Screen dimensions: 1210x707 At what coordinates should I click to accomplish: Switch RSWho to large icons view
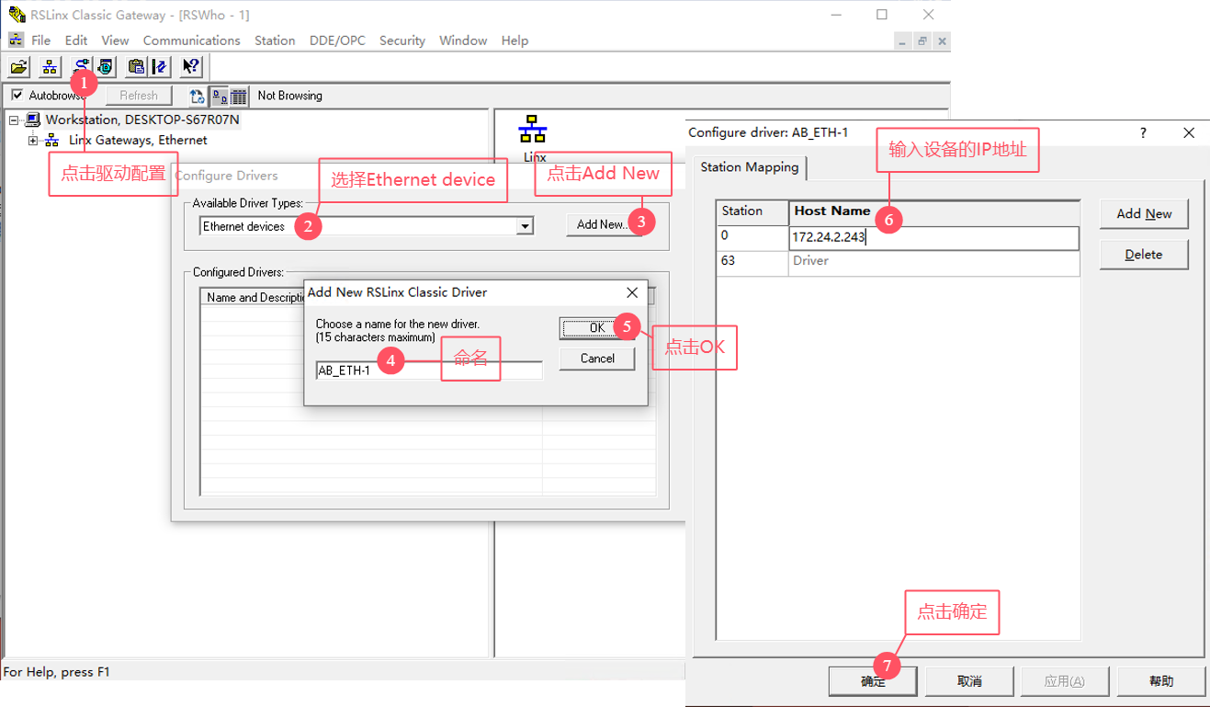click(220, 96)
